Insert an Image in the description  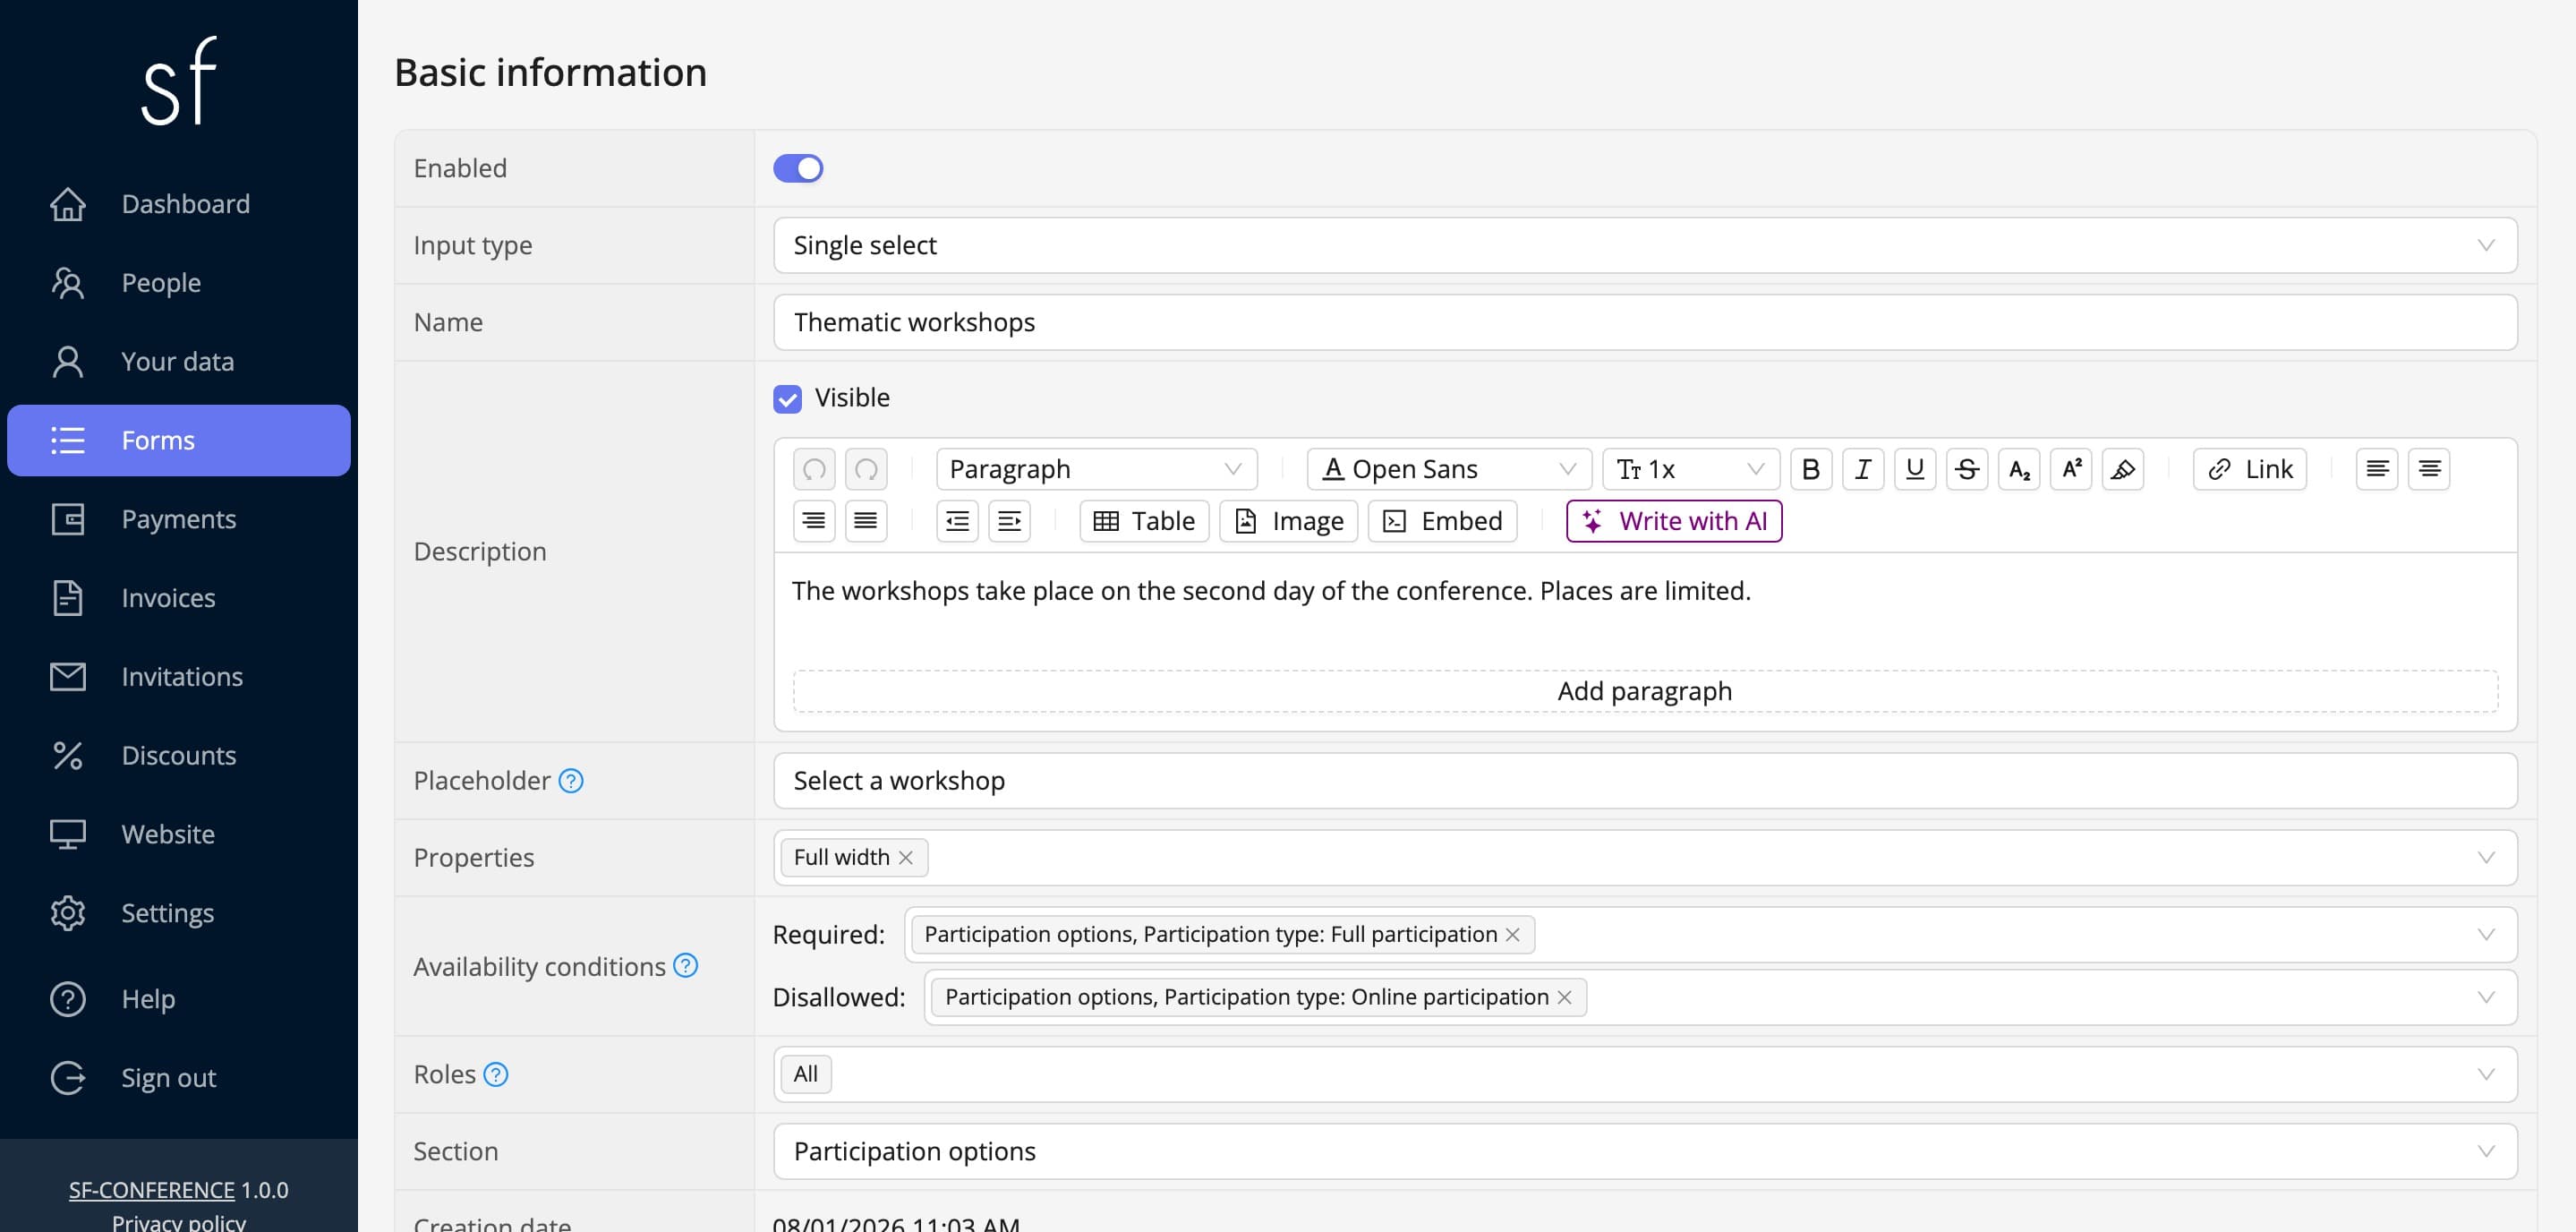pyautogui.click(x=1289, y=521)
